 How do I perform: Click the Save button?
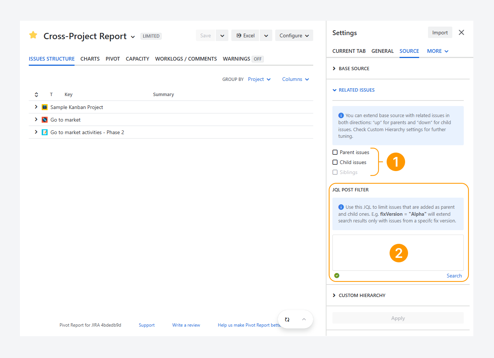(205, 35)
